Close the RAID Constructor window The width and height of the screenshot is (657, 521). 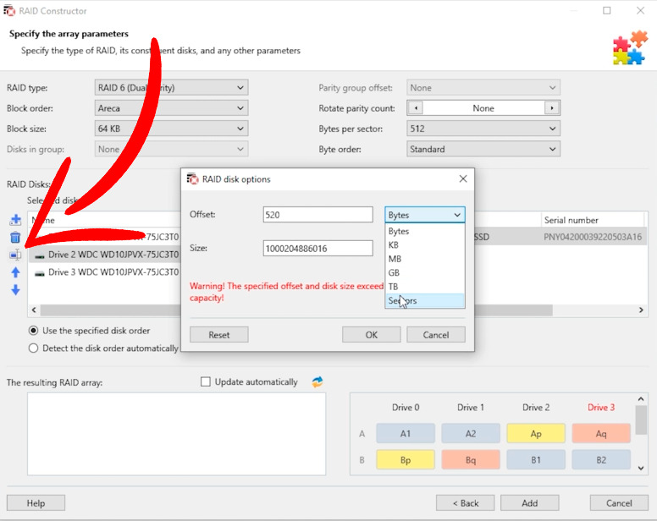pos(640,10)
